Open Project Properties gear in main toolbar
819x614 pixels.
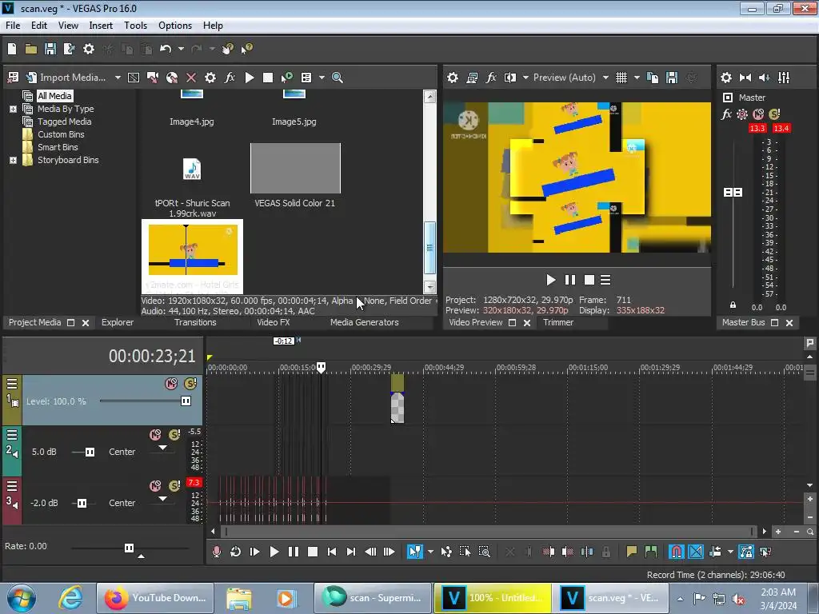point(89,49)
